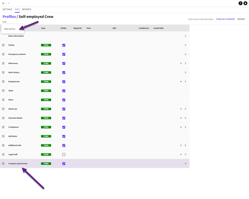Screen dimensions: 249x199
Task: Add a field to About you with plus icon
Action: tap(181, 109)
